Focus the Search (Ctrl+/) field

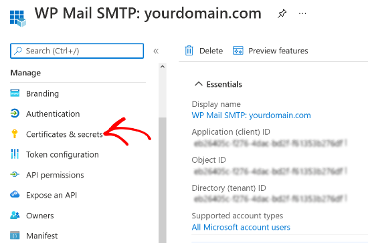pos(77,51)
